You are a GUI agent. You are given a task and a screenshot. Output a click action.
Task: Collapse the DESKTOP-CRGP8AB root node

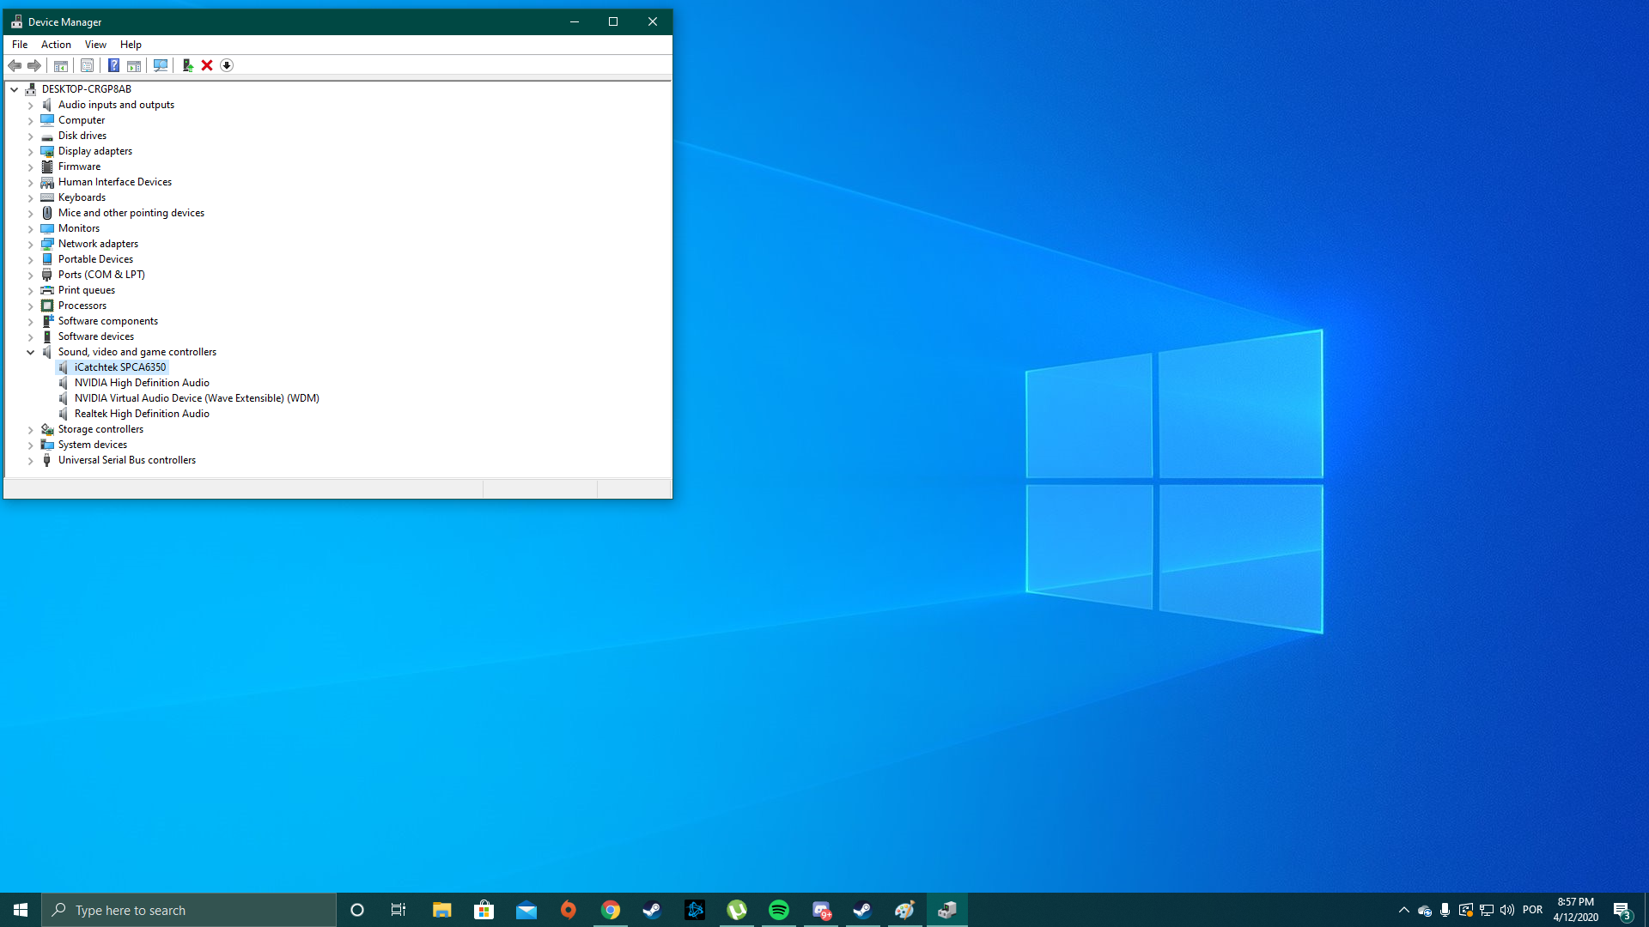coord(15,89)
